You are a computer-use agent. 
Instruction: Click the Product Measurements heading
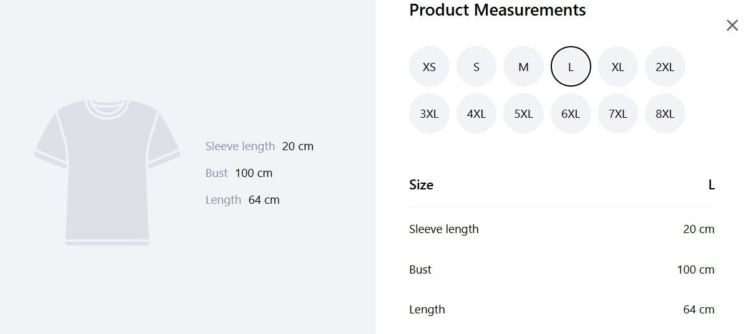(497, 10)
